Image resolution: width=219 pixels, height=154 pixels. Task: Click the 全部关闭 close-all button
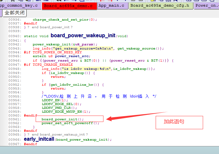(15, 13)
